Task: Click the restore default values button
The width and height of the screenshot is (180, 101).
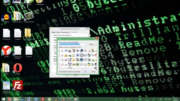Action: pyautogui.click(x=70, y=72)
